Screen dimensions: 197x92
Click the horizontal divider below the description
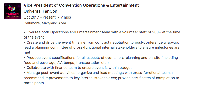(x=110, y=89)
